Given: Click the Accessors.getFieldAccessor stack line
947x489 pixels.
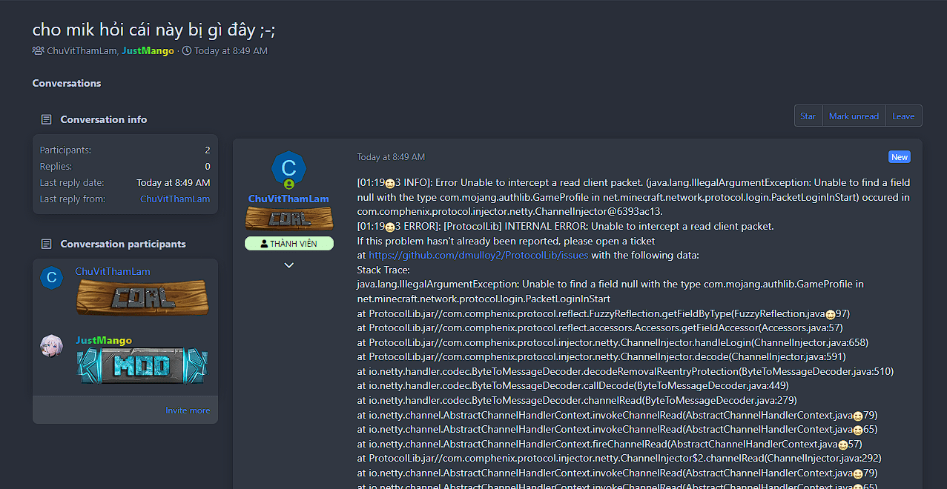Looking at the screenshot, I should 599,327.
